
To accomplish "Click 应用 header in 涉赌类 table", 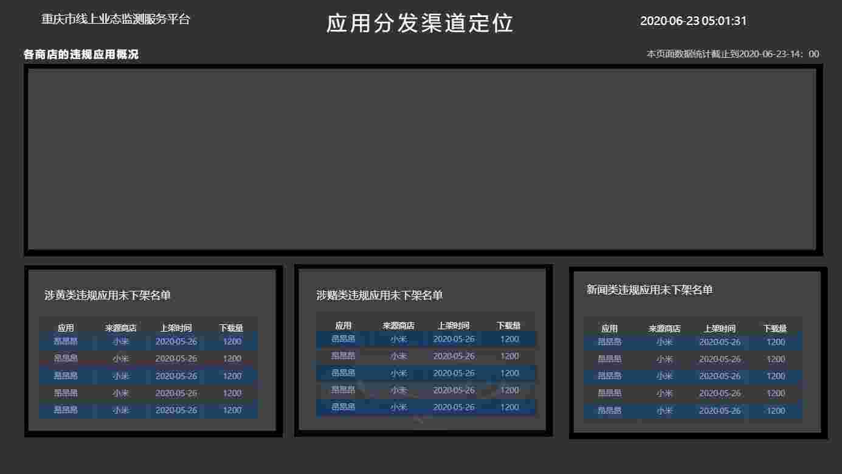I will point(343,326).
